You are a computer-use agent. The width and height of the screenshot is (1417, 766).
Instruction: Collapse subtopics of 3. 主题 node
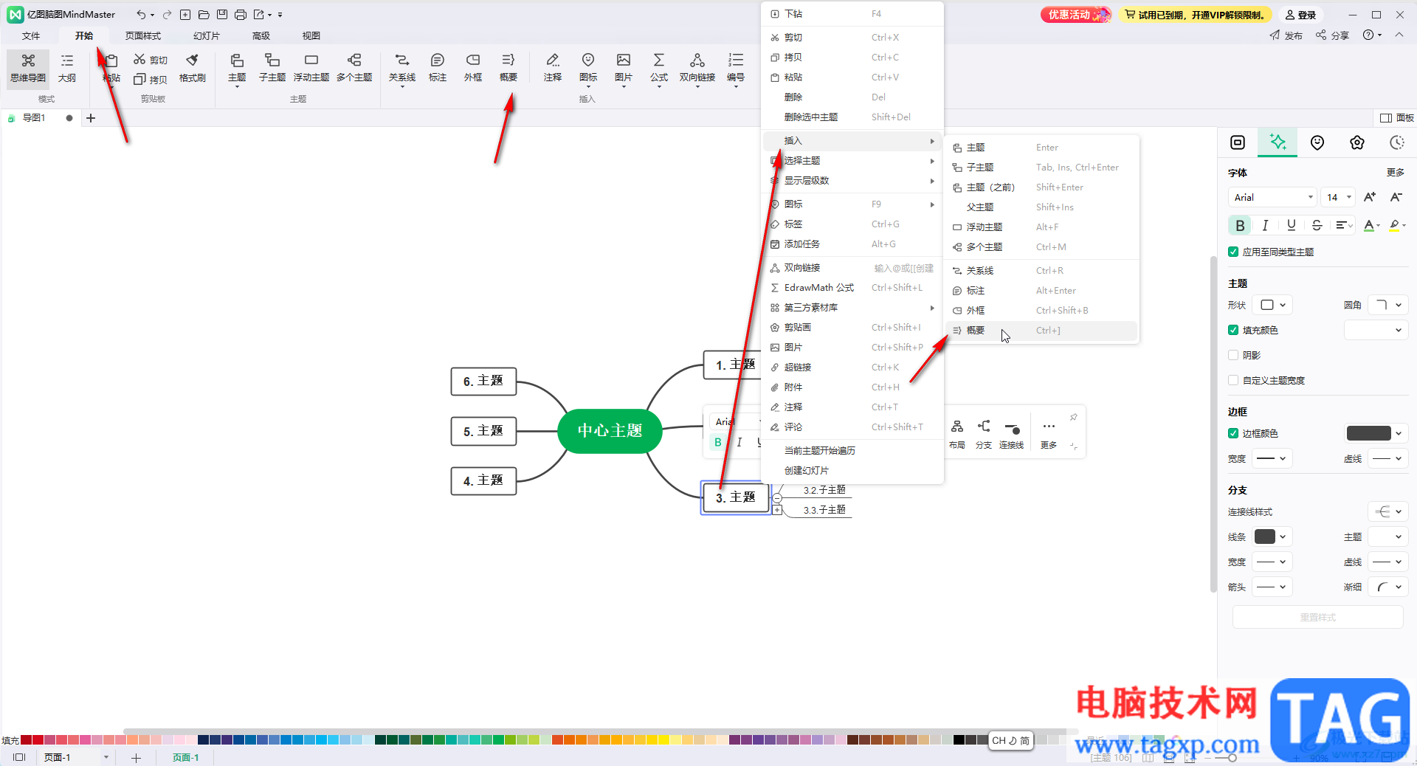pyautogui.click(x=777, y=498)
